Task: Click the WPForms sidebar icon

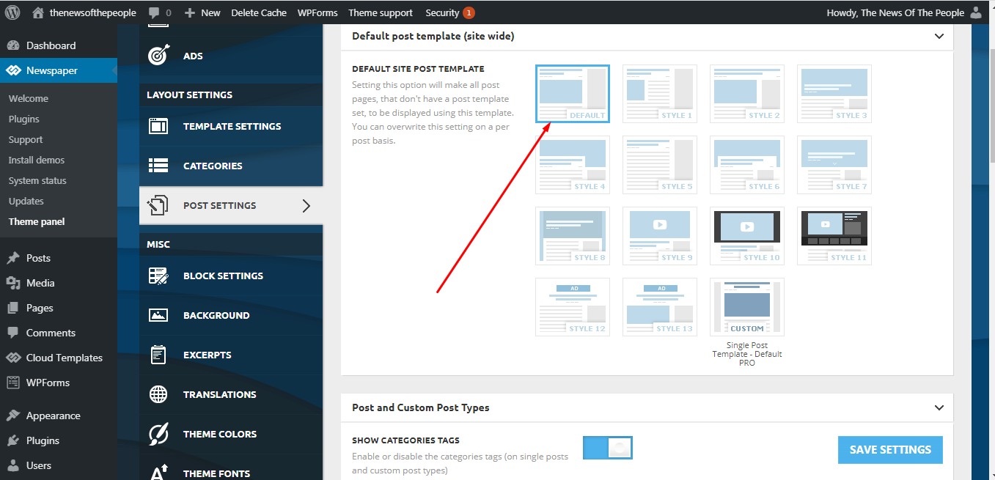Action: click(x=13, y=383)
